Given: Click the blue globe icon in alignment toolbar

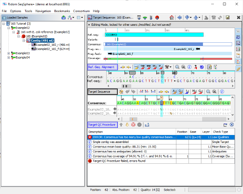Looking at the screenshot, I should coord(202,67).
